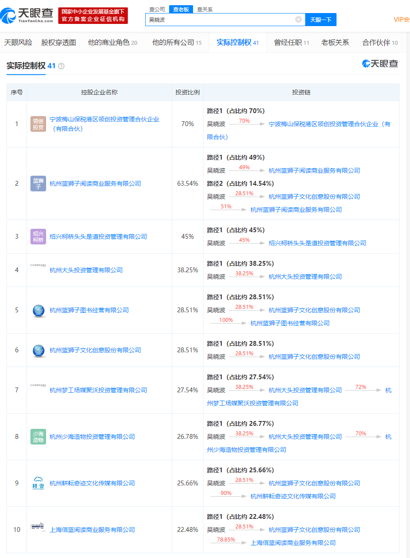
Task: Open the logo of 杭州梦工场媒聚沃投资管理有限公司 row 7
Action: (38, 385)
